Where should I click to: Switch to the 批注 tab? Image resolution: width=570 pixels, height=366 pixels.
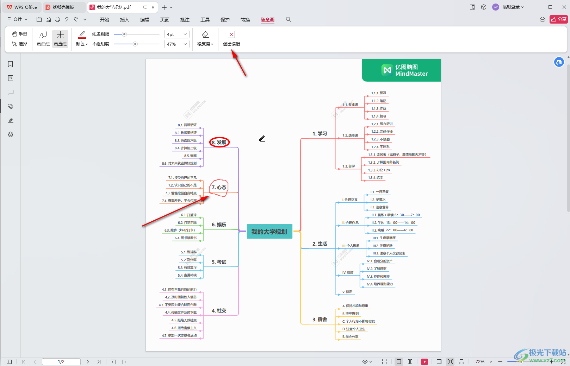(x=185, y=20)
